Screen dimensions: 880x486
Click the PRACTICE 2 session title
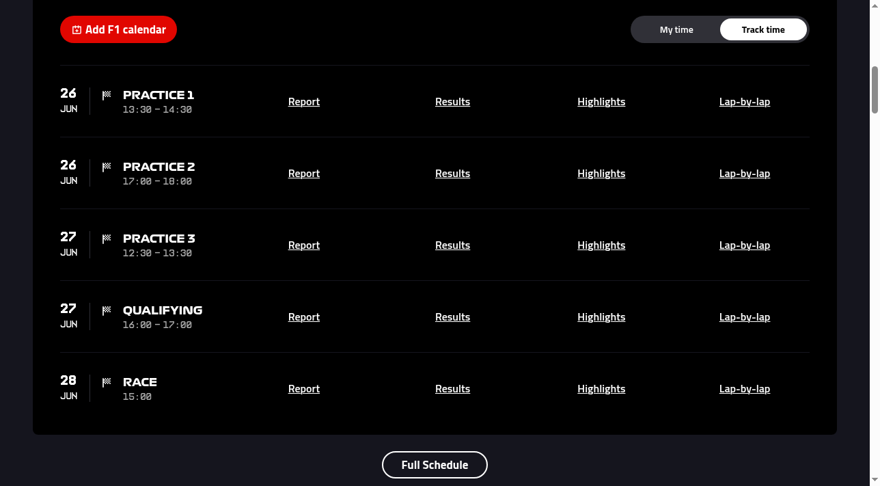[159, 167]
